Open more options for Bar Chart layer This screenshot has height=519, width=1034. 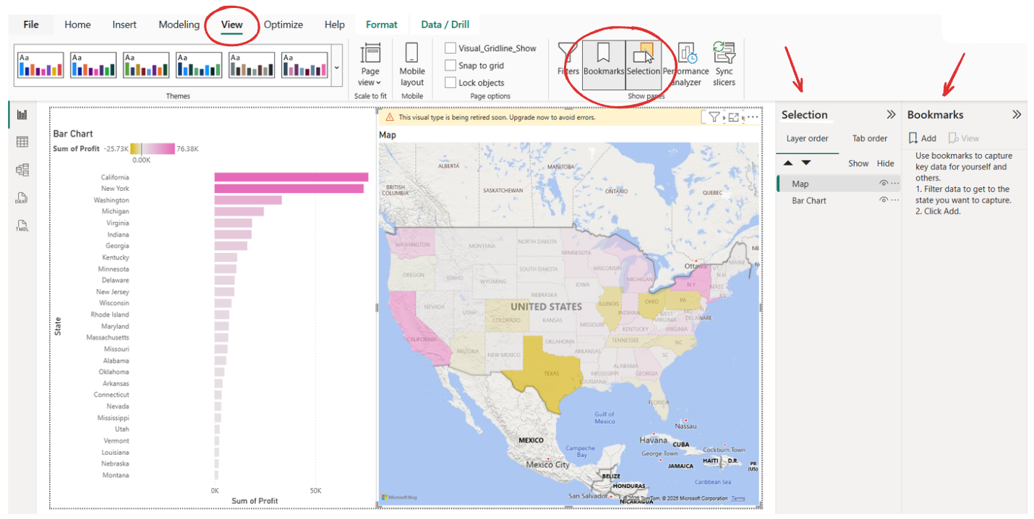tap(895, 200)
